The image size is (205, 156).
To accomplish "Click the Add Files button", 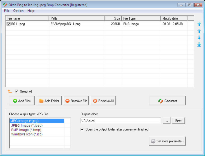I will [22, 101].
